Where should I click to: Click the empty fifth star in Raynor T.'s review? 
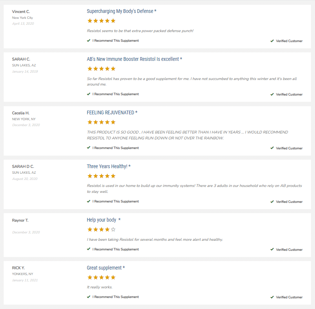pos(113,229)
